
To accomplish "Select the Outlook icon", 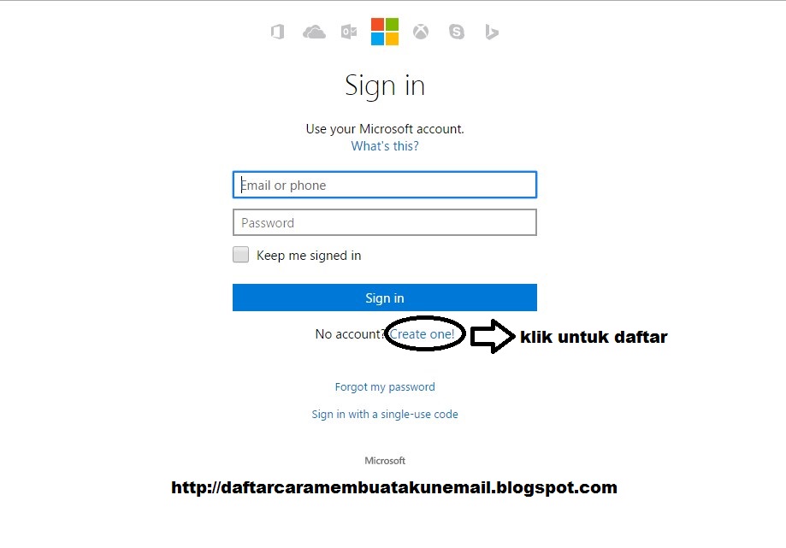I will point(349,32).
